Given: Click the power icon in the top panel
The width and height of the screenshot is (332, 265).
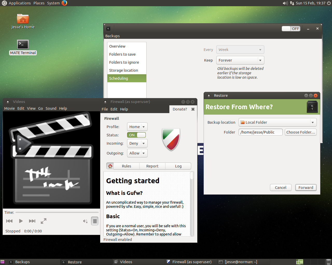Looking at the screenshot, I should pos(329,3).
